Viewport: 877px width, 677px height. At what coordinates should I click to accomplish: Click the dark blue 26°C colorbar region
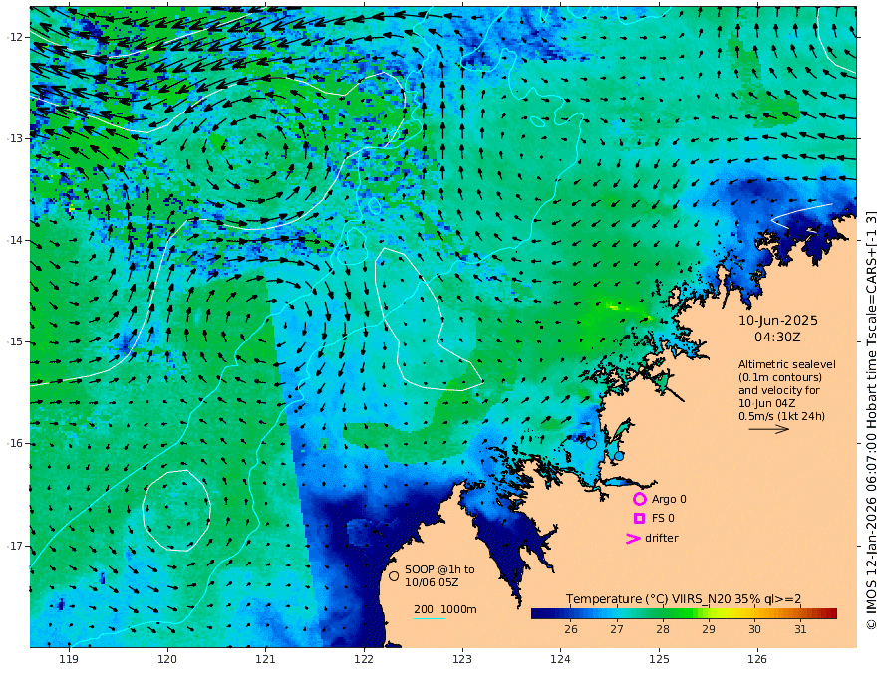570,614
